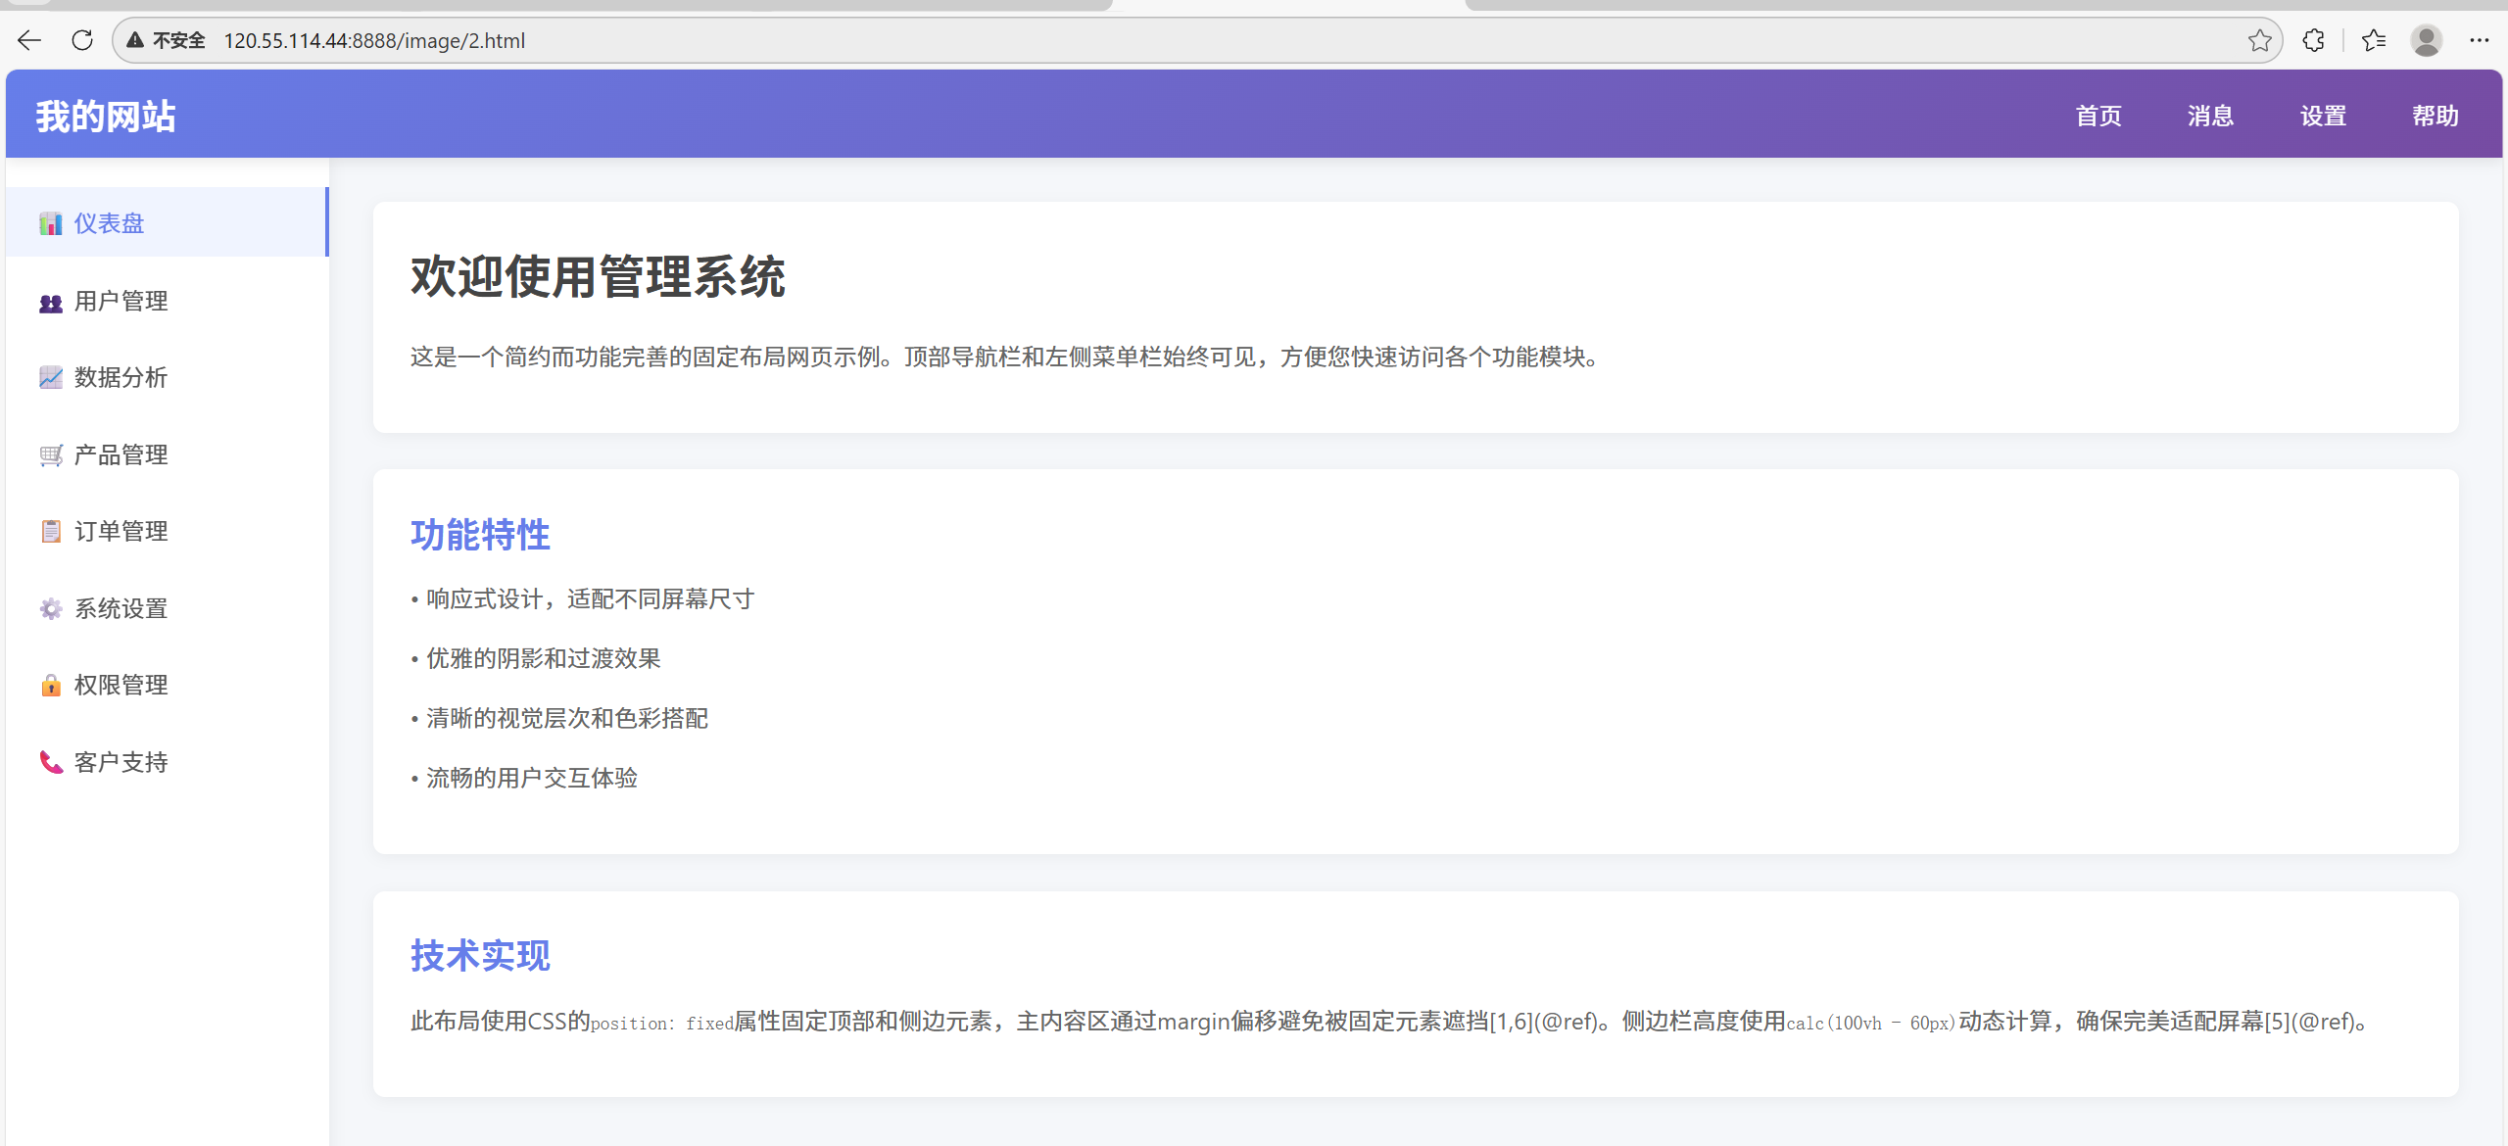
Task: Go to 设置 in header
Action: coord(2323,117)
